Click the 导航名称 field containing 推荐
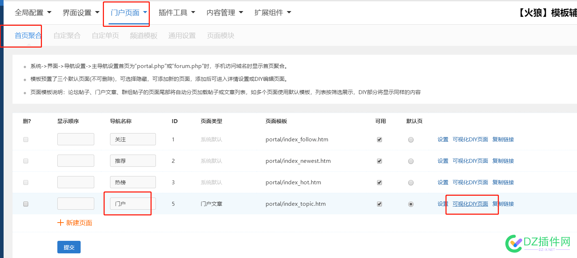 point(133,161)
